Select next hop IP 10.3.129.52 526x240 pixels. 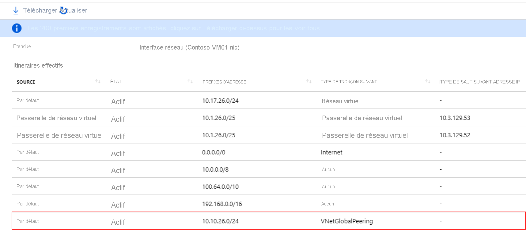click(455, 135)
